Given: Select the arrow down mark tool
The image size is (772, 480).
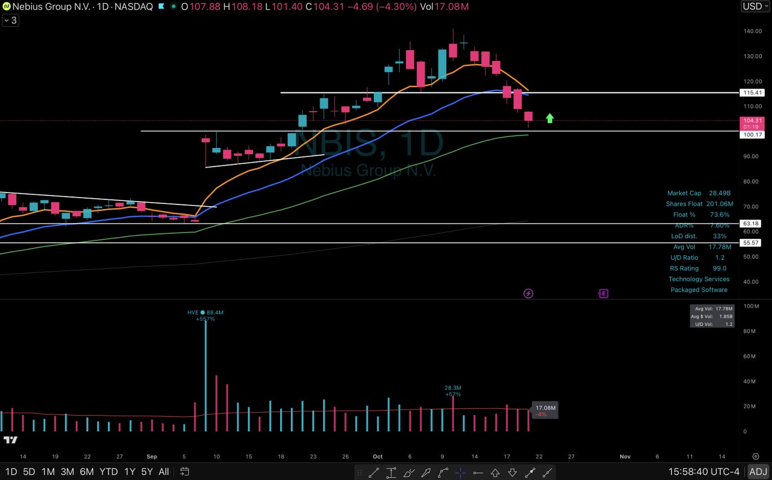Looking at the screenshot, I should 512,473.
